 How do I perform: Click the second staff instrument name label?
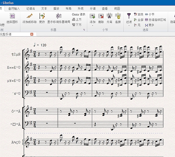click(x=14, y=67)
